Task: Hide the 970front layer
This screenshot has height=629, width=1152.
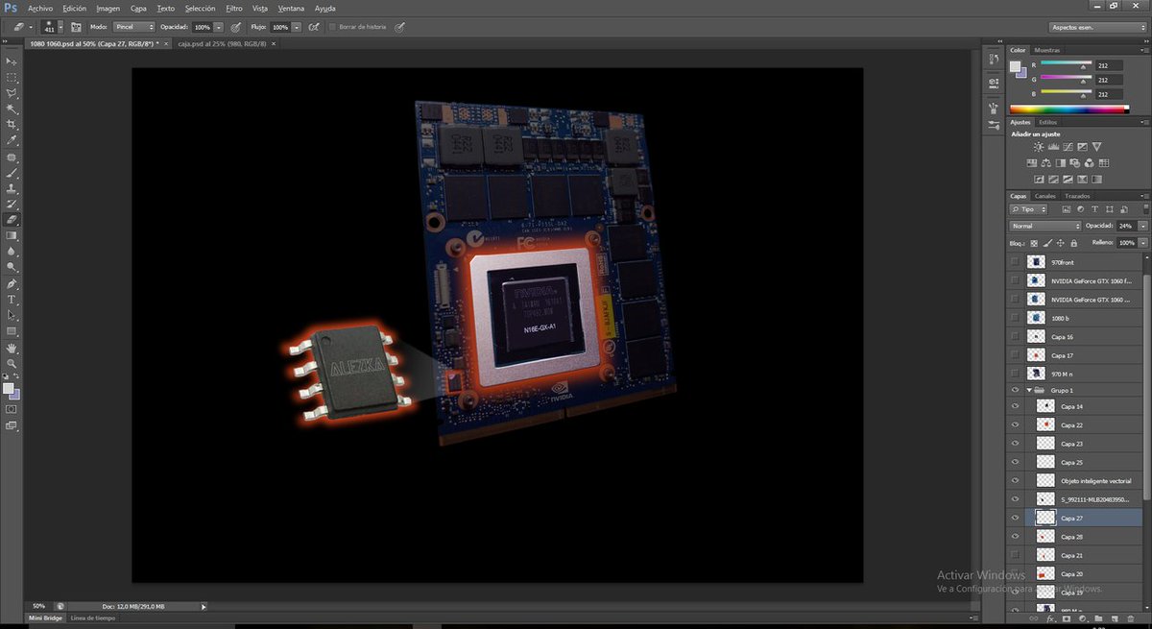Action: (1016, 261)
